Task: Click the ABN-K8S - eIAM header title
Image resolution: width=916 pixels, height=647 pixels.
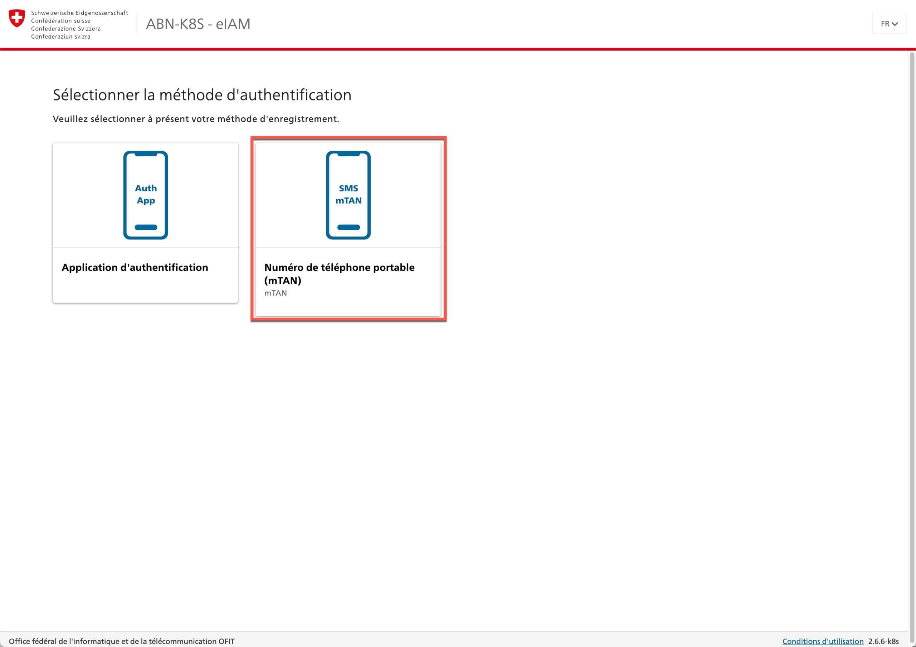Action: point(198,24)
